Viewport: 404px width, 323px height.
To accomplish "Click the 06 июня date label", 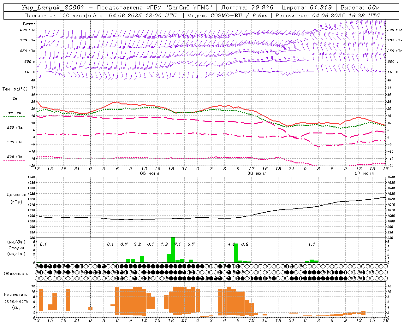I will [x=257, y=173].
